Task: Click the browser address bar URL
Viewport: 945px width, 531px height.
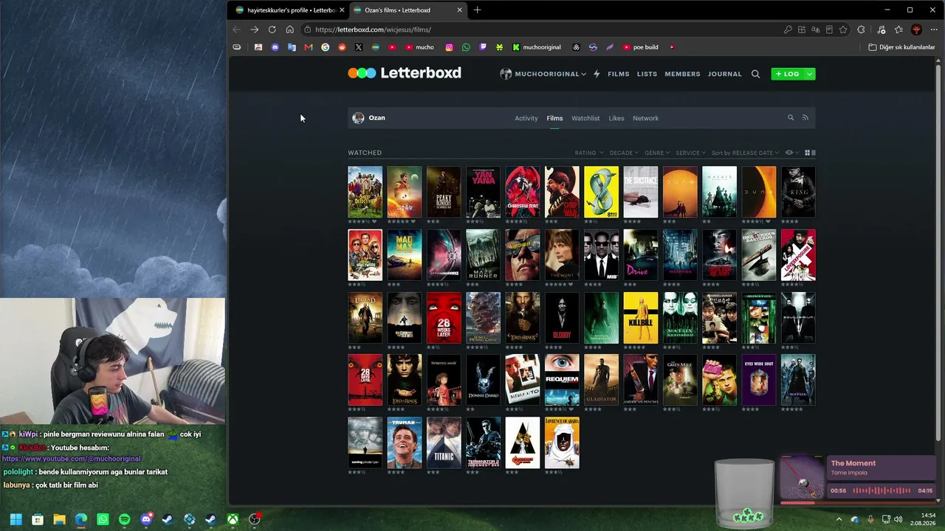Action: pos(373,29)
